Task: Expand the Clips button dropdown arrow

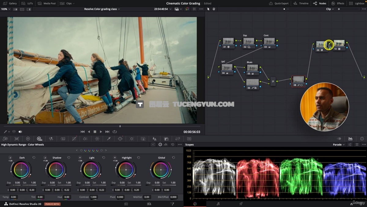Action: [74, 3]
